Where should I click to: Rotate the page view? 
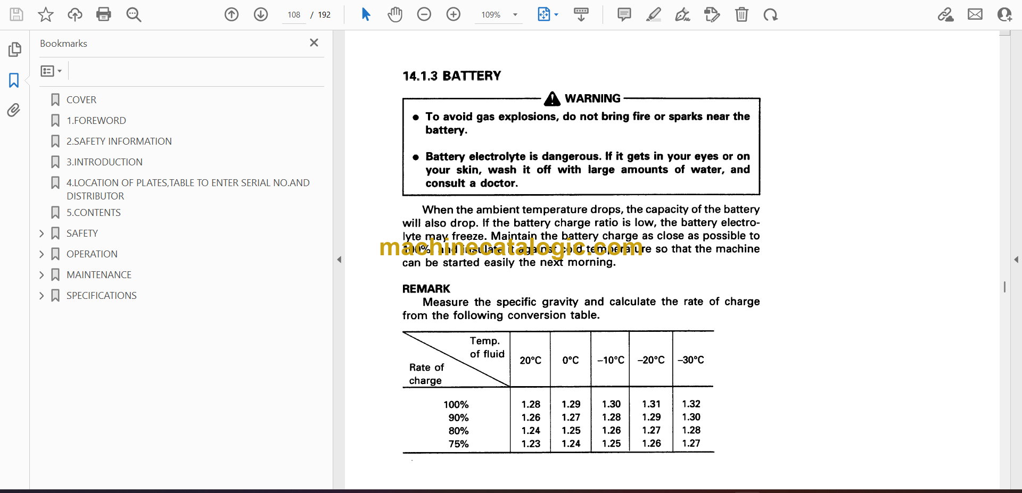(x=770, y=14)
